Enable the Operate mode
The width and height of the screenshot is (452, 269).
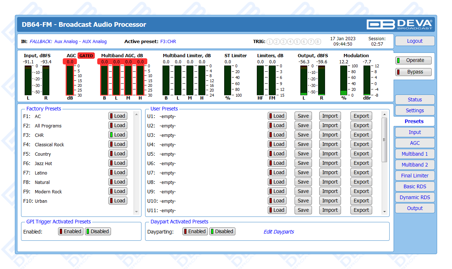[413, 60]
